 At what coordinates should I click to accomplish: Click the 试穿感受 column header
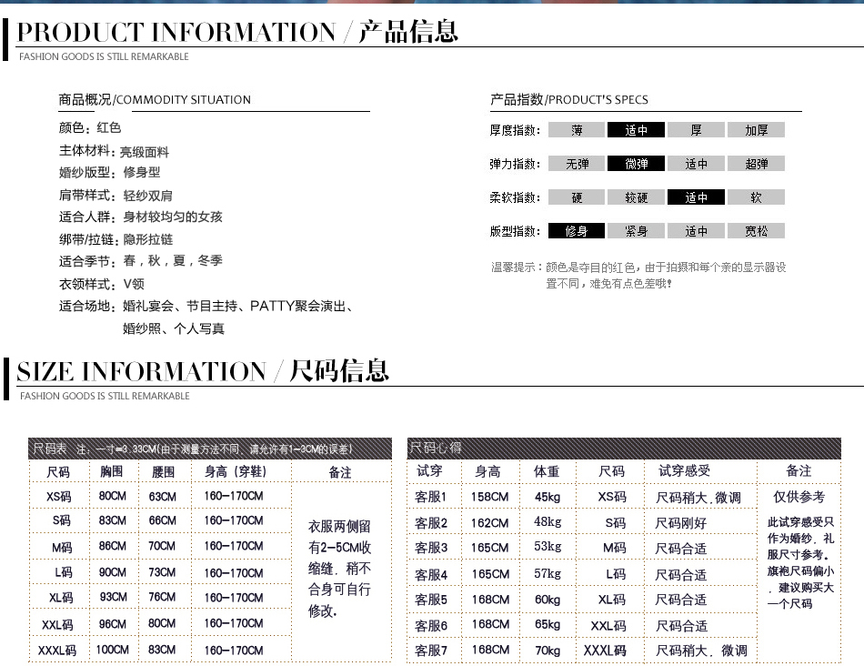684,470
